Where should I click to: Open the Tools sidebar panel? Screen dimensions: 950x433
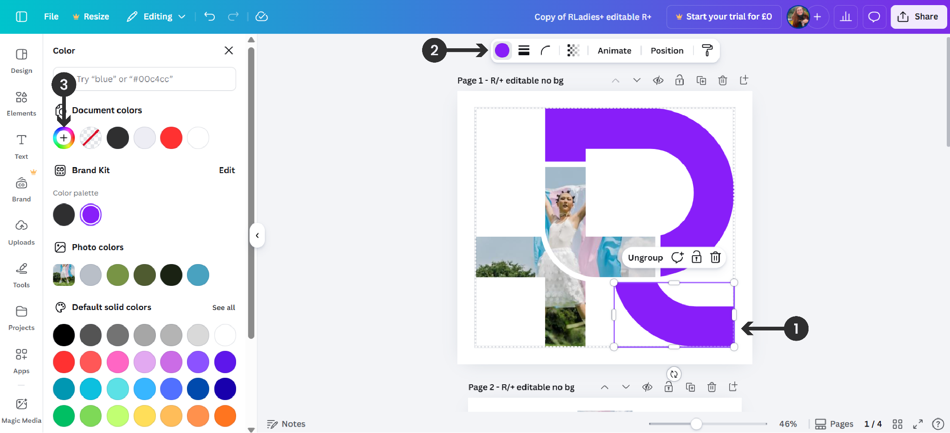click(21, 275)
